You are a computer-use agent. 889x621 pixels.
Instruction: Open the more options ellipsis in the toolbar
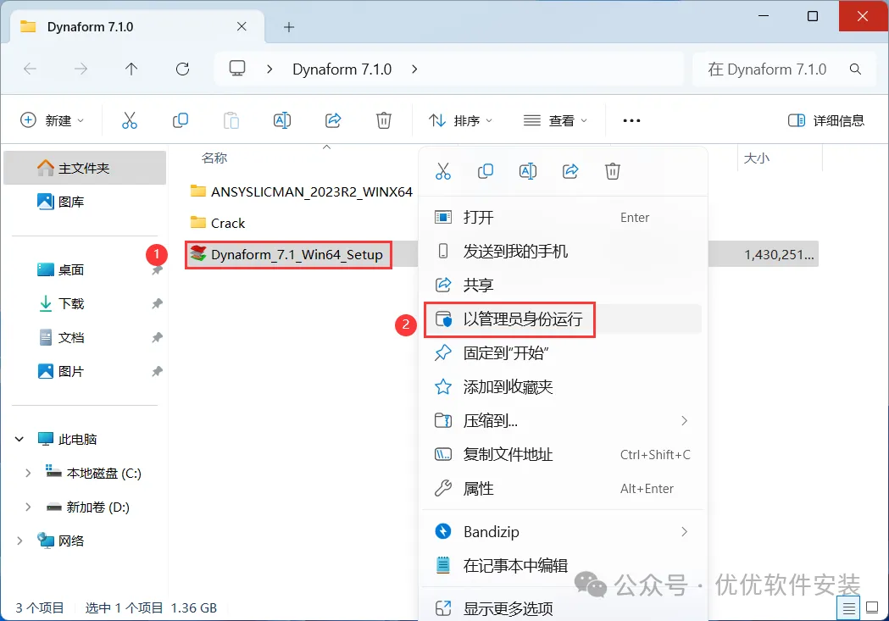[x=631, y=120]
